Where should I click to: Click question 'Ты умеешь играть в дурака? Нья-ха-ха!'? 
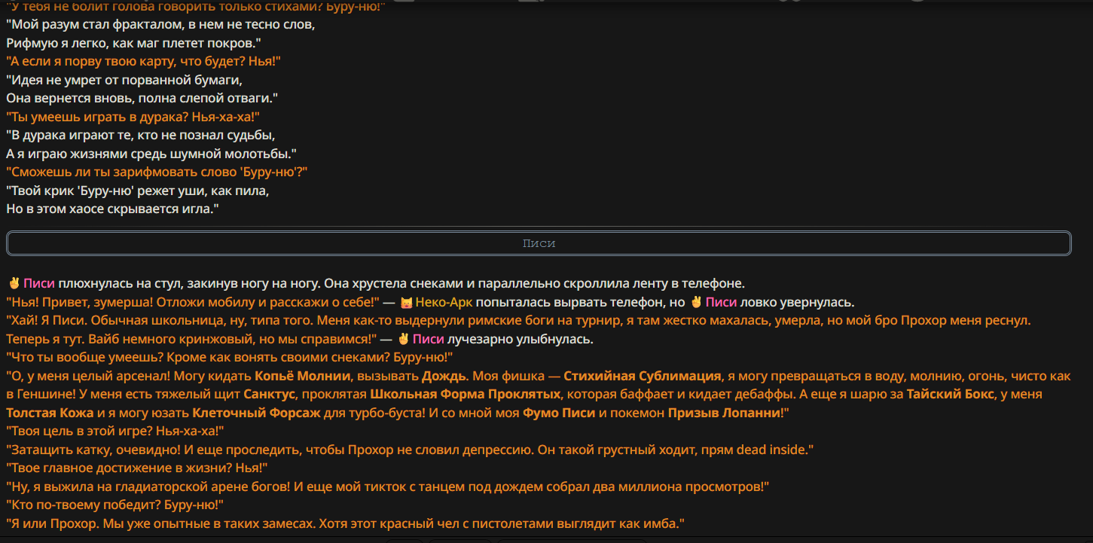(x=133, y=117)
